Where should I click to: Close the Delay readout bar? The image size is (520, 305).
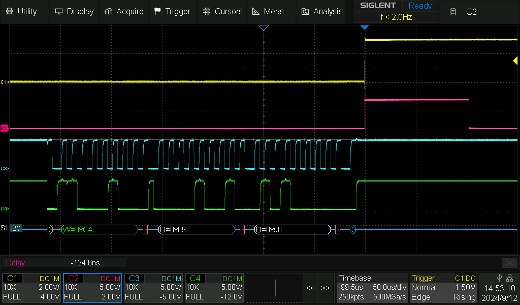tap(509, 262)
